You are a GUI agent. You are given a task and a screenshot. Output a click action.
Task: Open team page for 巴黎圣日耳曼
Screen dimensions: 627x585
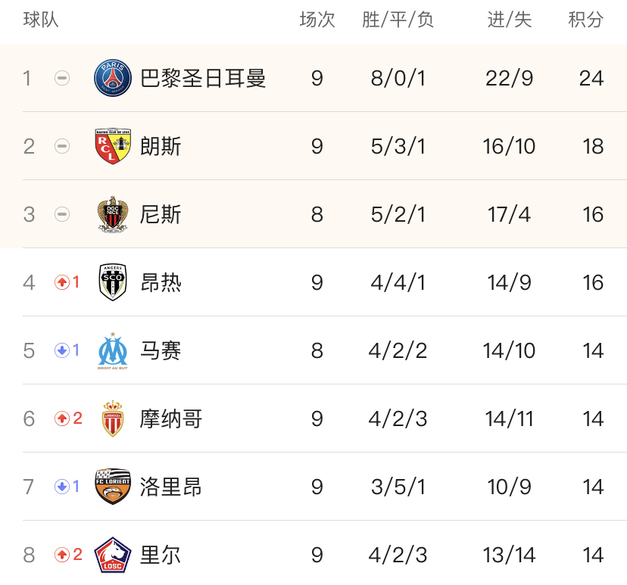tap(203, 78)
